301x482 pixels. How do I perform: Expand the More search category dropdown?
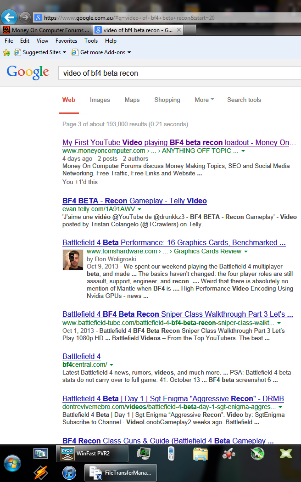(x=204, y=100)
